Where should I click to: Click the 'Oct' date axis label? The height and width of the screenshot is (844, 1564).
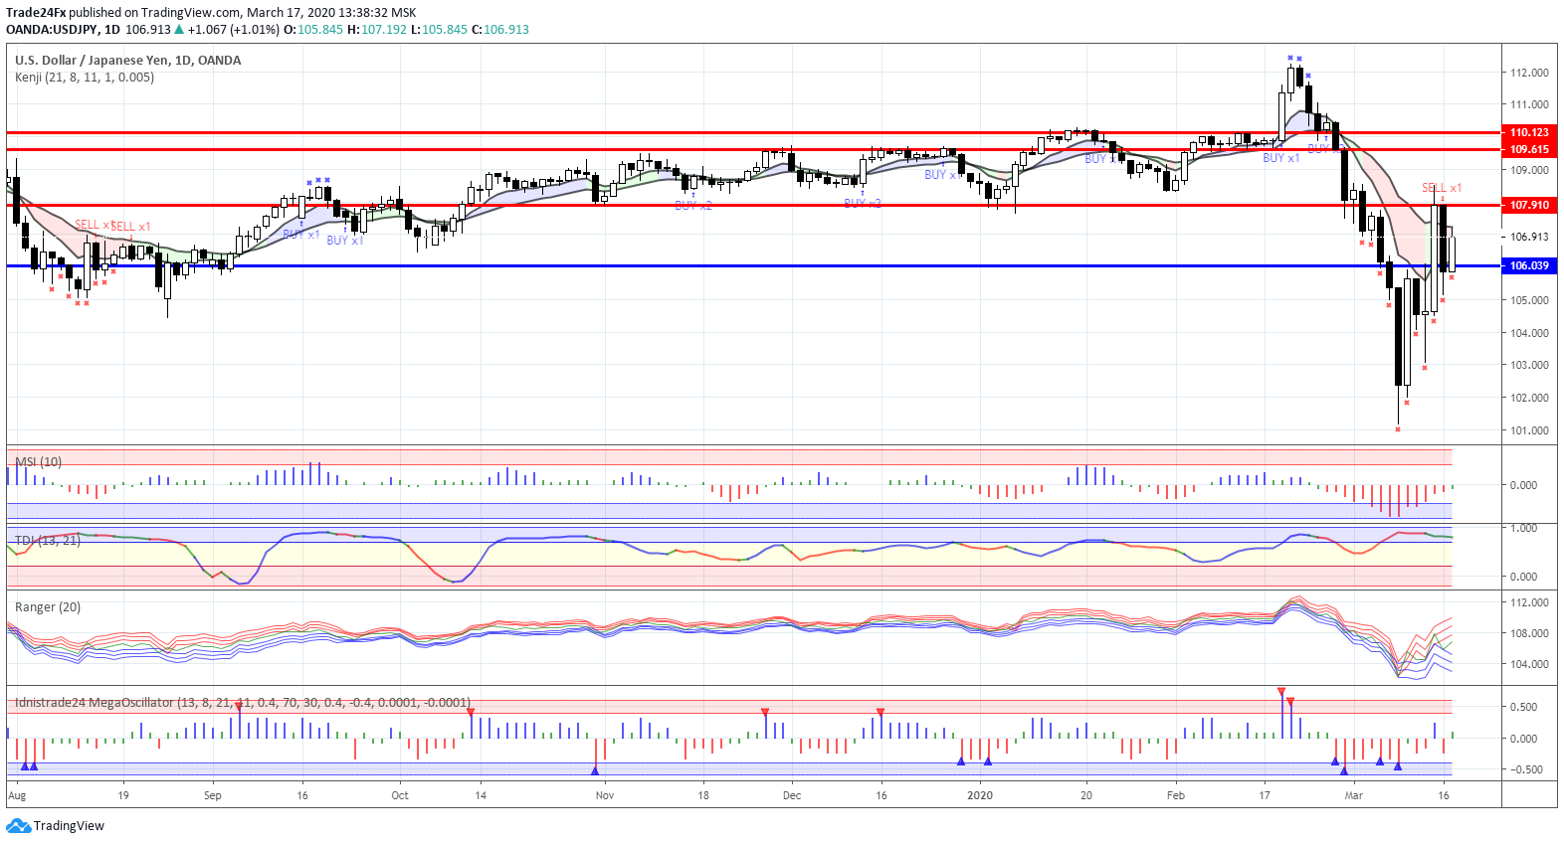(400, 795)
